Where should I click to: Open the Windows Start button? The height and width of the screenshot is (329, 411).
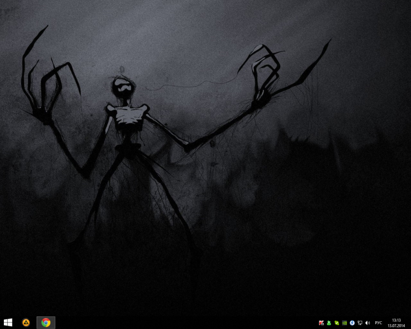tap(8, 322)
